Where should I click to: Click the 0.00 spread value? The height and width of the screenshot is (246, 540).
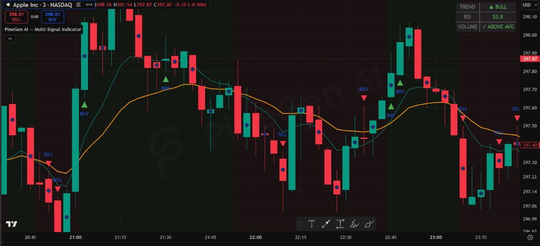point(35,17)
